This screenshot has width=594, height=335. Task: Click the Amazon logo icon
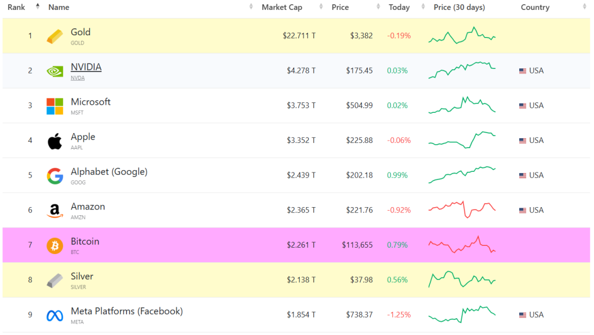[x=55, y=211]
